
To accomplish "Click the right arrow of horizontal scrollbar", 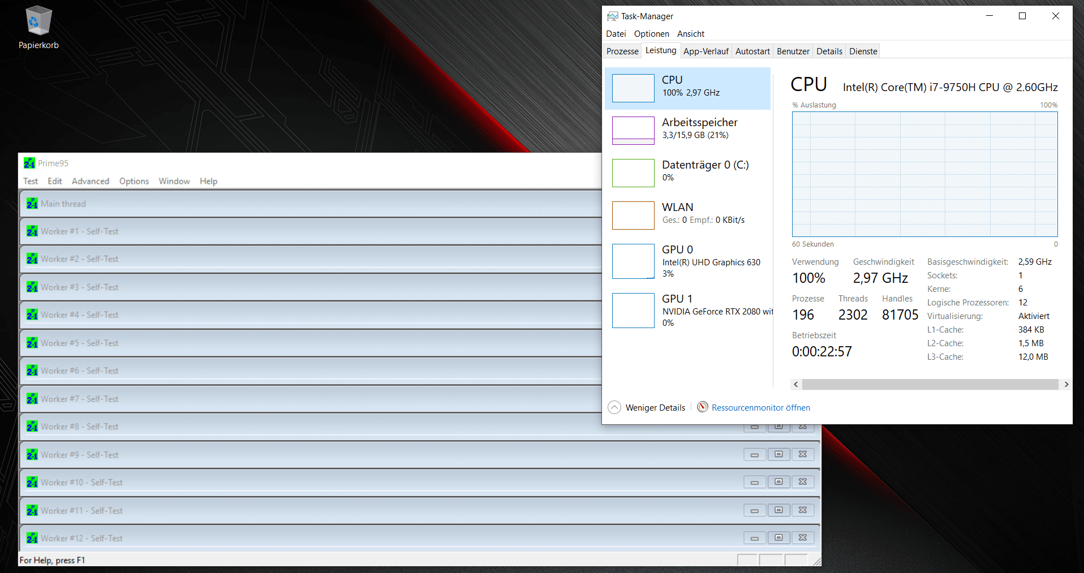I will click(1066, 385).
